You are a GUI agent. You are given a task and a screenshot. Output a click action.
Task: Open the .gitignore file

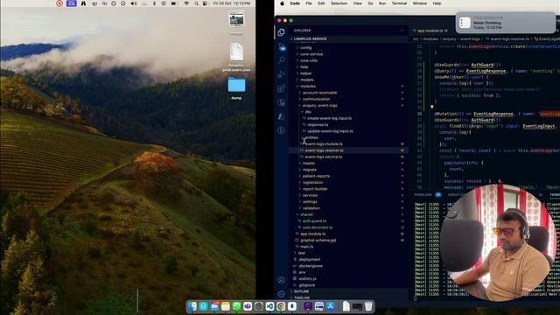coord(348,285)
